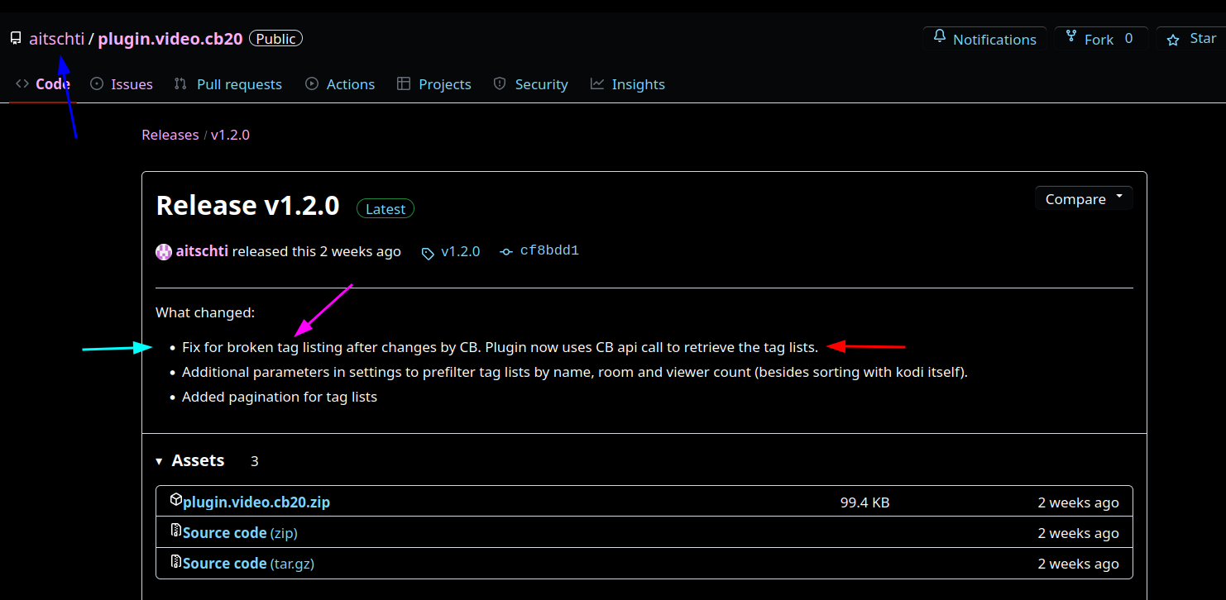This screenshot has width=1226, height=600.
Task: Click the 'released this 2 weeks ago' text
Action: tap(317, 251)
